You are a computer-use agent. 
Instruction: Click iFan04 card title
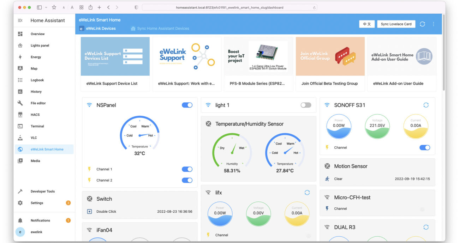pos(104,230)
